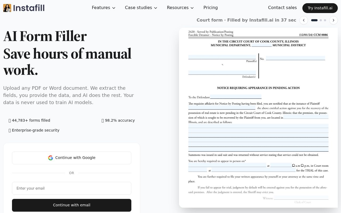Show the previous example with left arrow
This screenshot has height=213, width=341.
(x=304, y=20)
